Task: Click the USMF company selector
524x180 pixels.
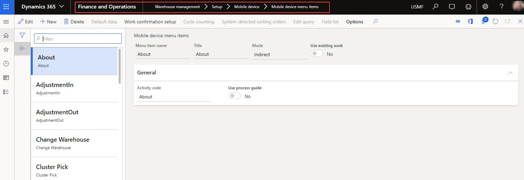Action: tap(417, 7)
